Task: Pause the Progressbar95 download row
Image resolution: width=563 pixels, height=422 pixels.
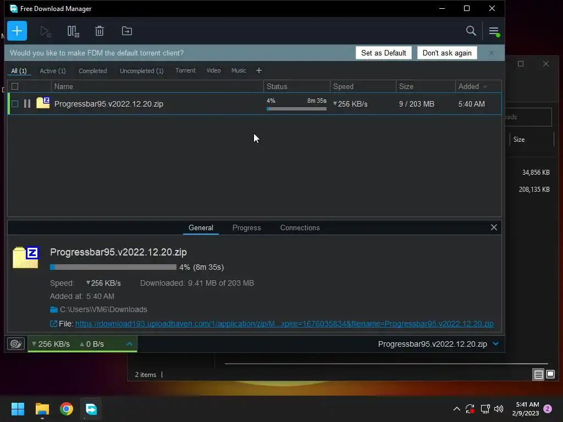Action: (27, 104)
